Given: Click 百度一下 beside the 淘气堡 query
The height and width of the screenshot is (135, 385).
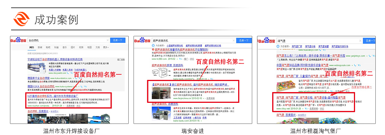Looking at the screenshot, I should point(369,41).
